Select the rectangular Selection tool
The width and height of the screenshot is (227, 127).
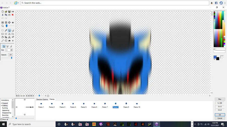coord(3,31)
